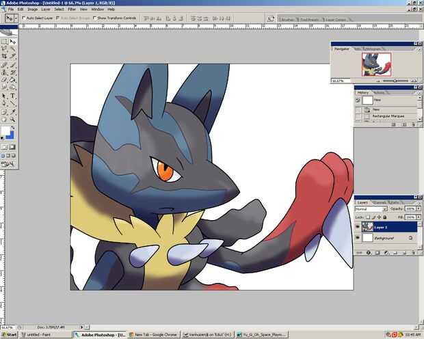Toggle Lock position icon

[379, 217]
